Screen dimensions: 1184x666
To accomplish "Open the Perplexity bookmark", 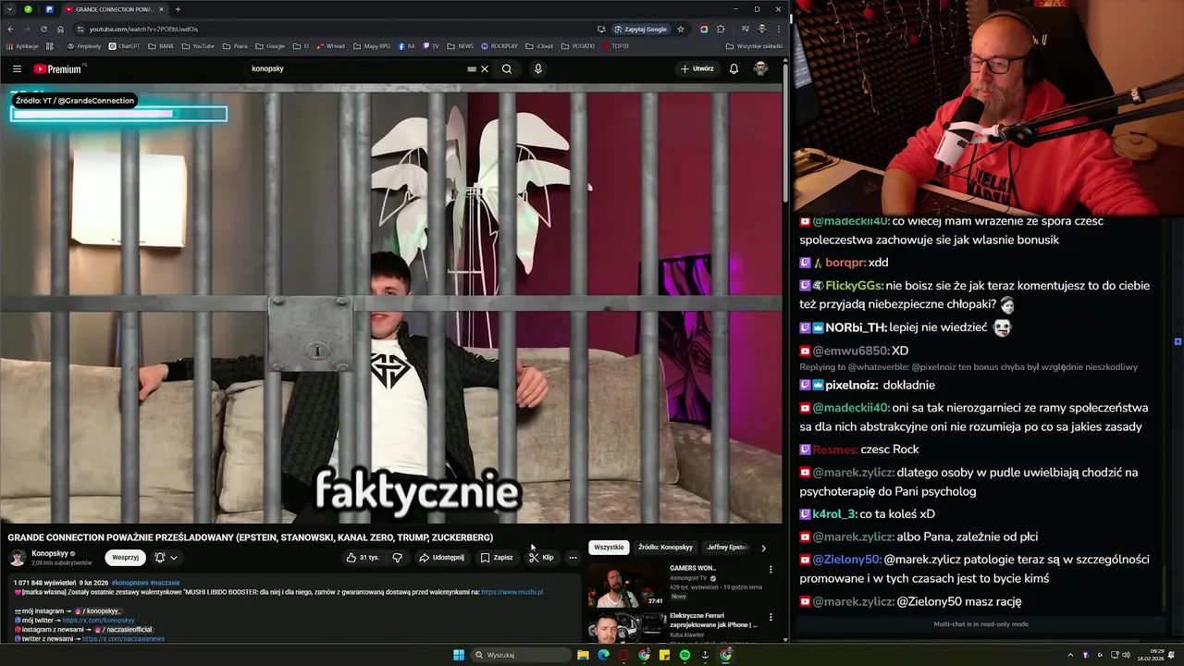I will (85, 45).
